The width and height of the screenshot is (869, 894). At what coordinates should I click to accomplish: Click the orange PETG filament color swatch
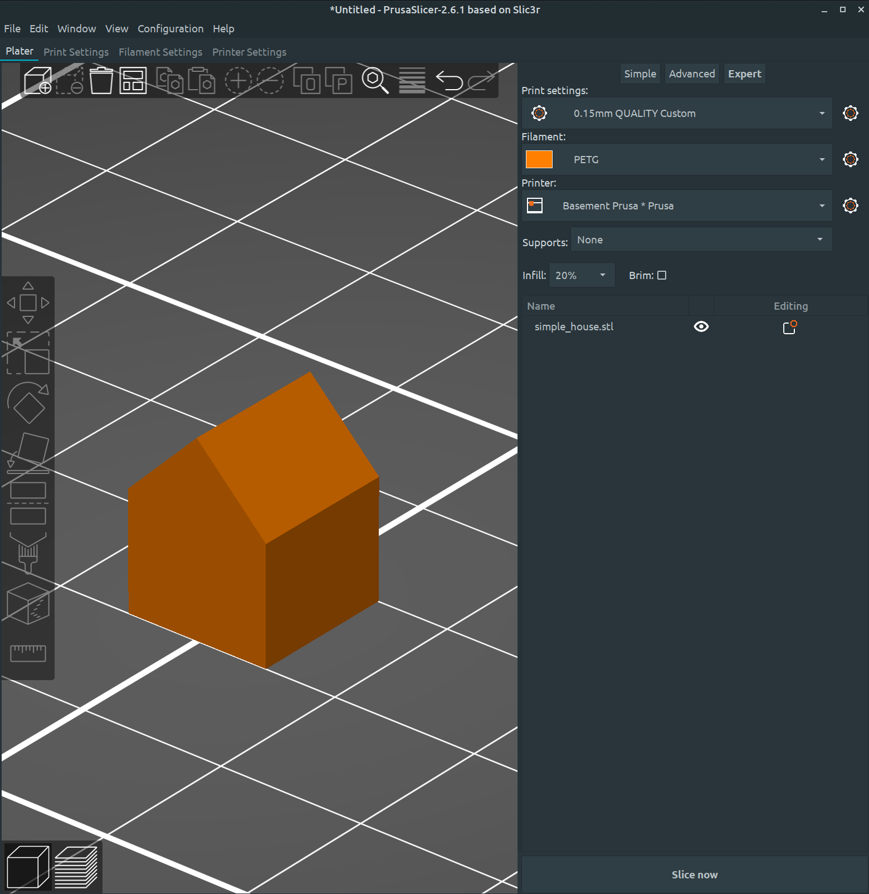click(539, 159)
